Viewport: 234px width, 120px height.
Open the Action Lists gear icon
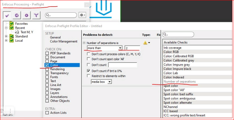point(27,15)
